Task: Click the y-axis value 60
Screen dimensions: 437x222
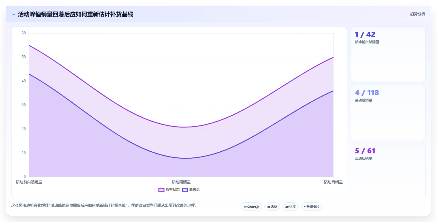Action: [x=24, y=33]
